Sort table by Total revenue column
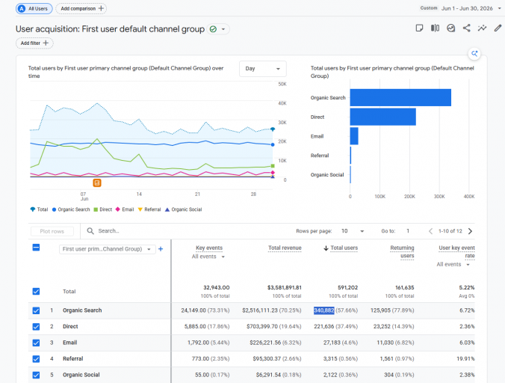Screen dimensions: 505x383 (285, 248)
